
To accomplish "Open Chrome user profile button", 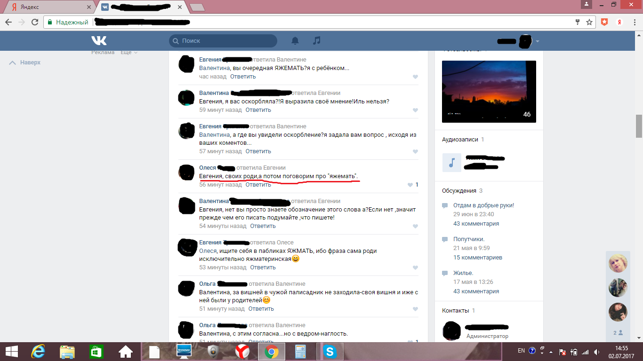I will click(586, 4).
